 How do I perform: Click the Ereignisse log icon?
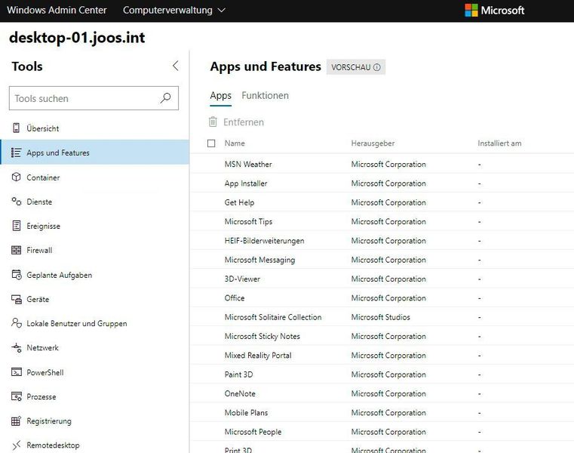[x=16, y=226]
